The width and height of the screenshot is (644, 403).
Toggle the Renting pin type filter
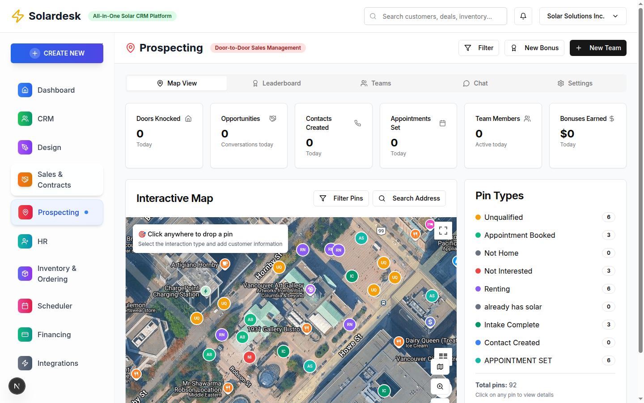496,289
